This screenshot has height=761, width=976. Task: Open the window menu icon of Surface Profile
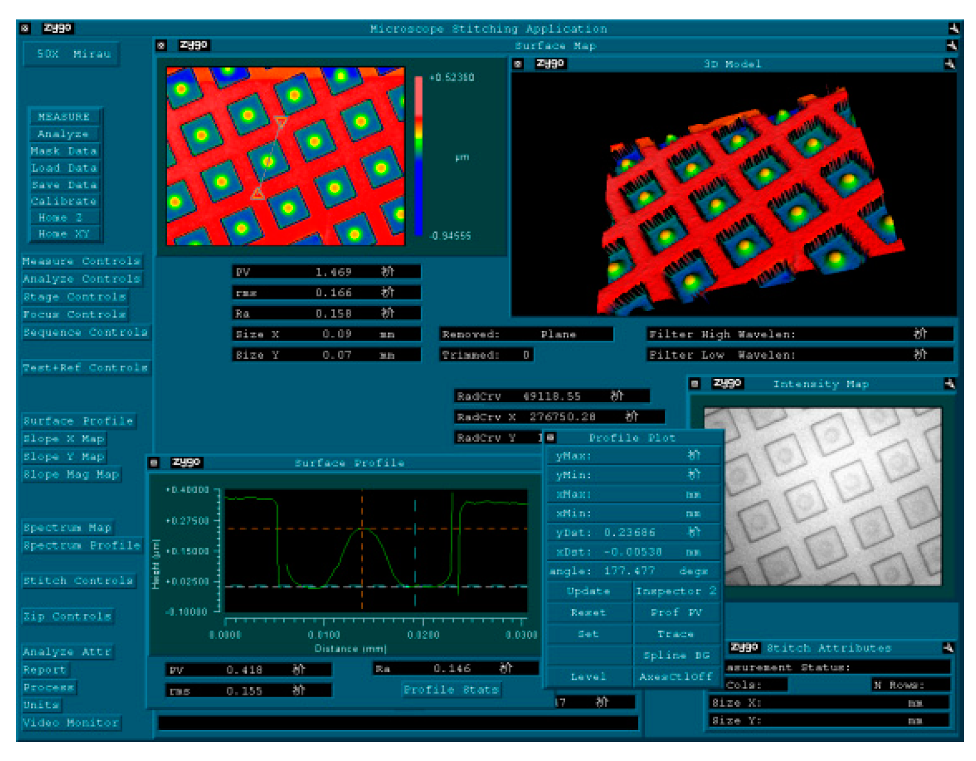point(154,463)
